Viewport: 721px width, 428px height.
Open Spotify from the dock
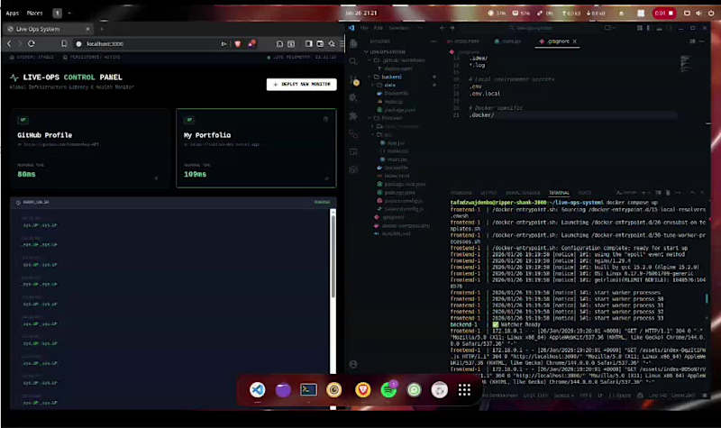pyautogui.click(x=389, y=390)
